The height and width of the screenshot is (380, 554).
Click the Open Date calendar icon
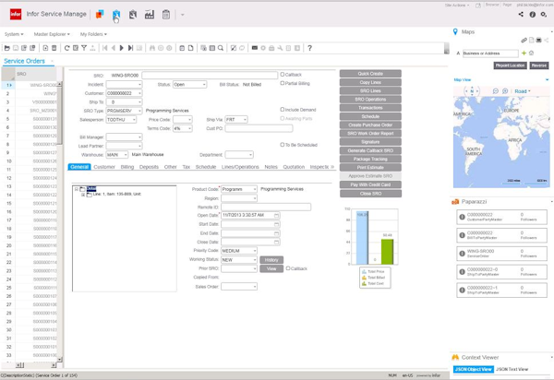[x=277, y=215]
